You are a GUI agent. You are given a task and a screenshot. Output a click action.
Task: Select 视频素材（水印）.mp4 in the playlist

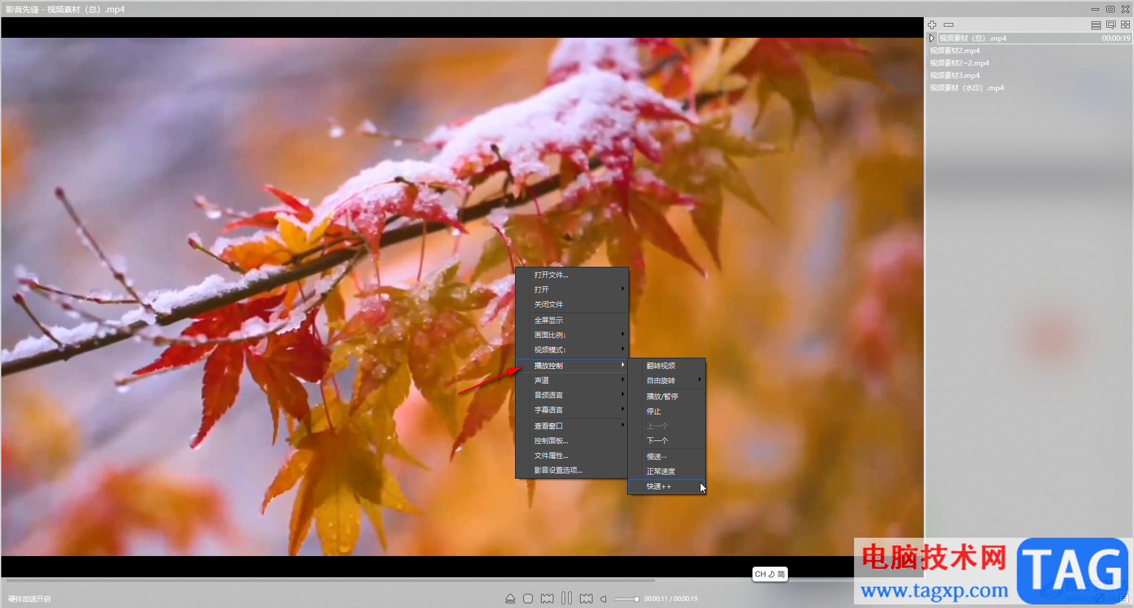1029,88
